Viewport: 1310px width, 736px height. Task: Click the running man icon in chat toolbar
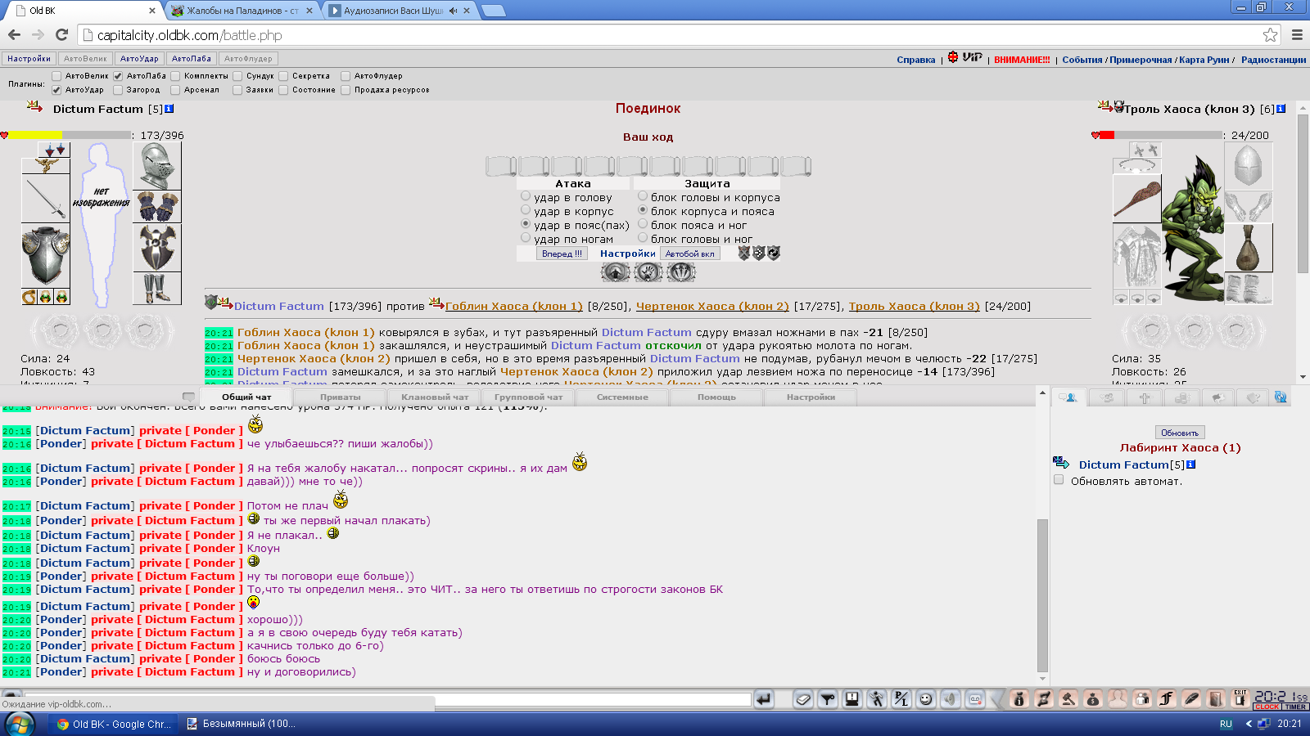click(877, 698)
